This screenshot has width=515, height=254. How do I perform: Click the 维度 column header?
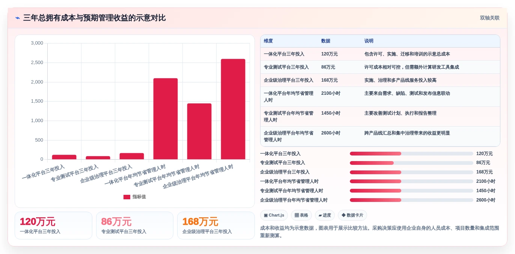click(268, 41)
